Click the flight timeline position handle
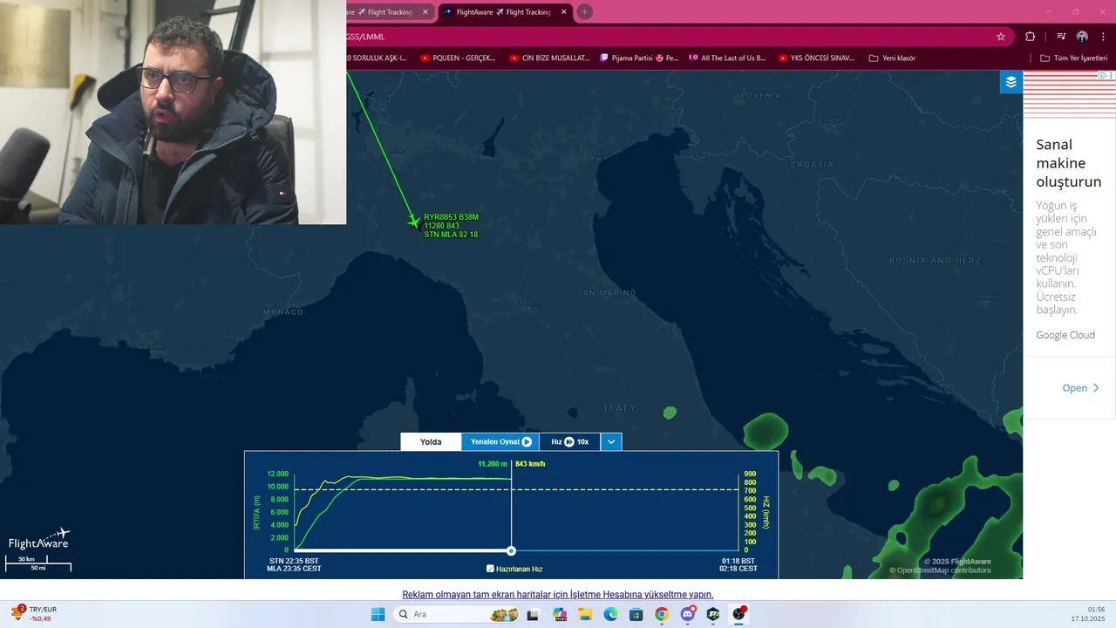1116x628 pixels. point(511,550)
